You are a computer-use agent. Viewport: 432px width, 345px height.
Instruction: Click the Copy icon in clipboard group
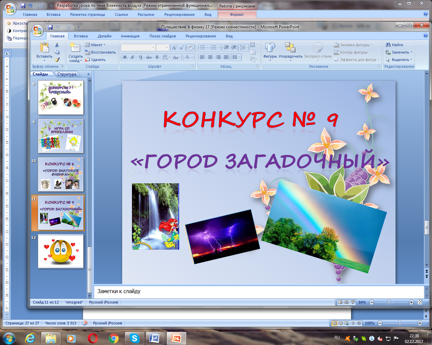[57, 52]
